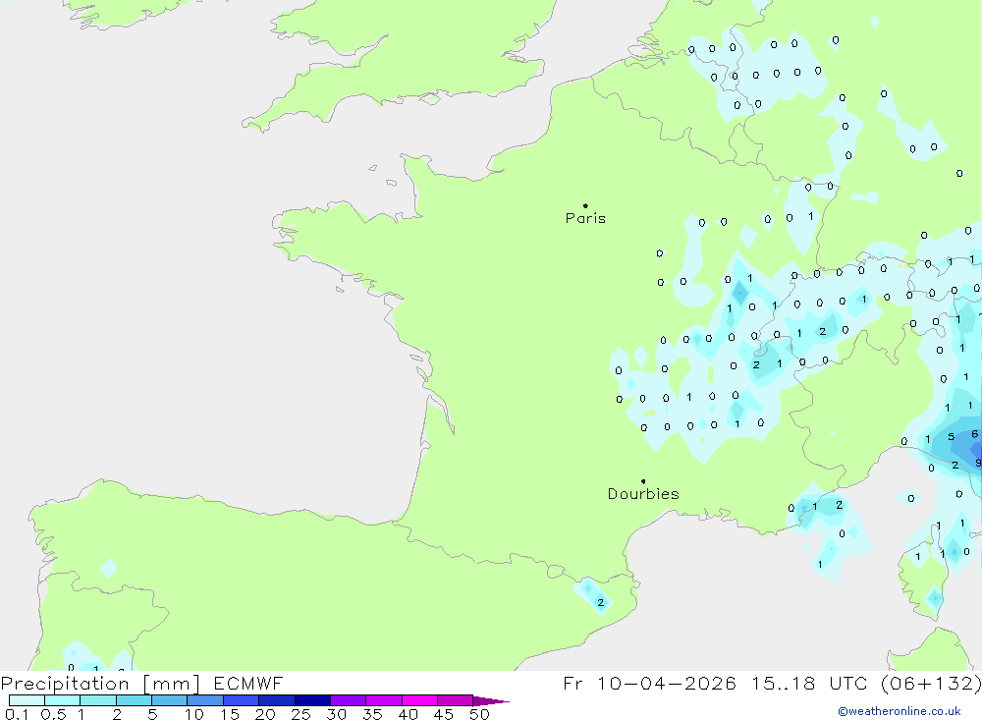Pick the legend swatch between 45 and 50
The width and height of the screenshot is (982, 720).
455,700
